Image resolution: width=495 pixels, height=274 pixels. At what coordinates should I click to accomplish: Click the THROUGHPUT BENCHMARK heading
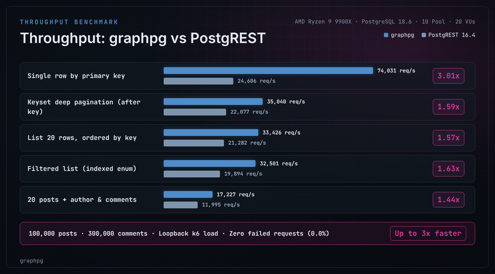coord(69,22)
